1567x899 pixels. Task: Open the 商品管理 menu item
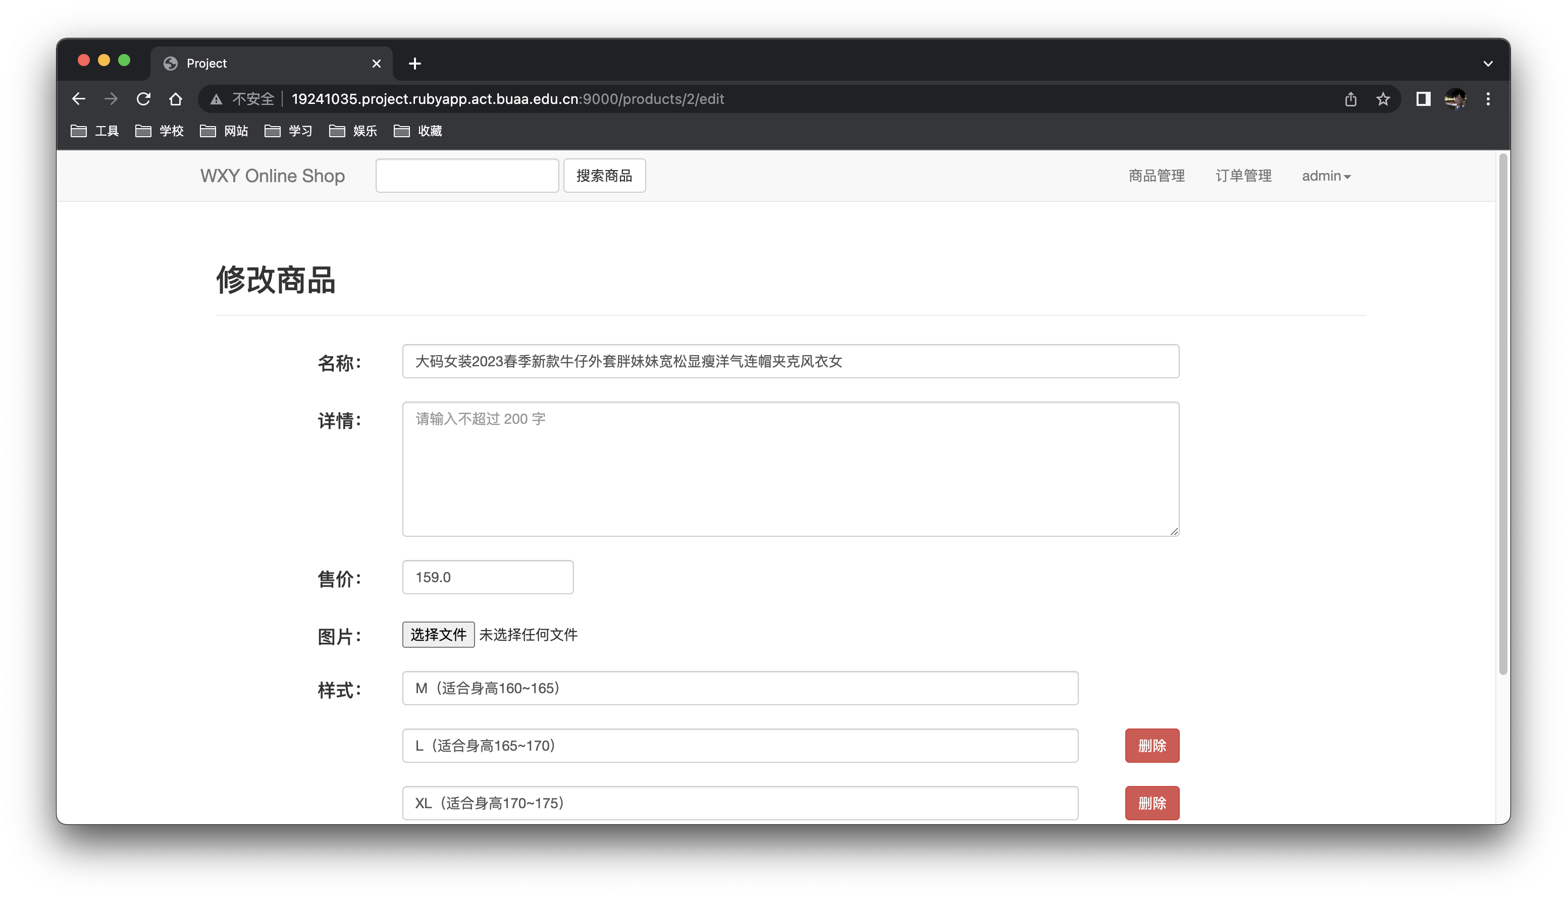pyautogui.click(x=1156, y=176)
